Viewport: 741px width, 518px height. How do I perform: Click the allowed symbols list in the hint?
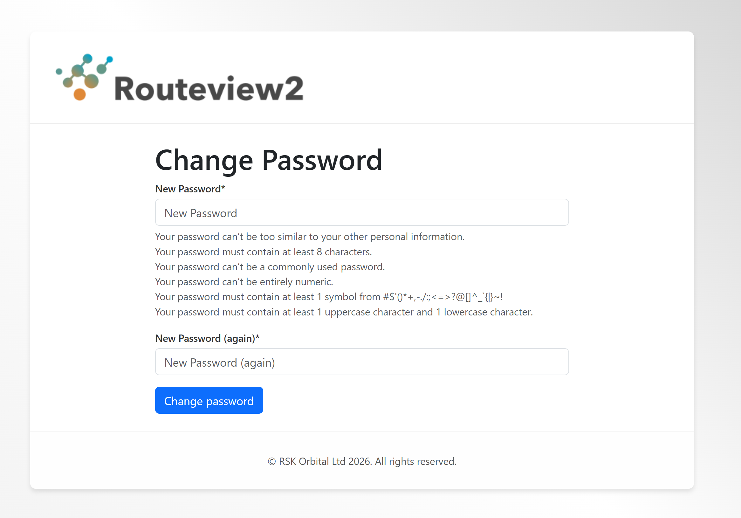(443, 297)
